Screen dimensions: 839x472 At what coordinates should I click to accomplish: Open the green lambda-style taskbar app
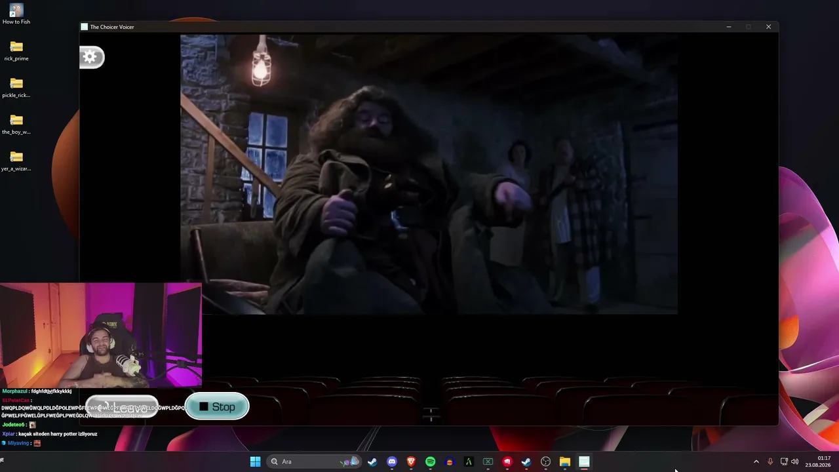click(469, 462)
